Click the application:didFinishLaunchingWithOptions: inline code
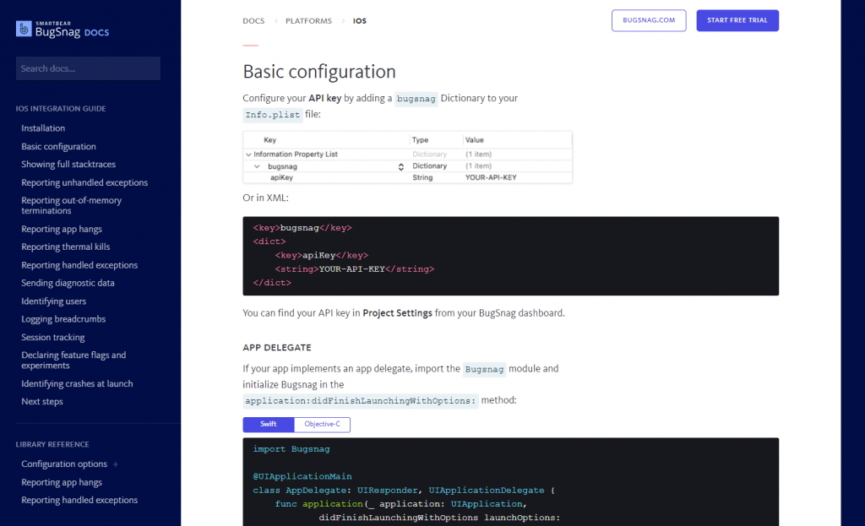Viewport: 865px width, 526px height. [x=361, y=401]
